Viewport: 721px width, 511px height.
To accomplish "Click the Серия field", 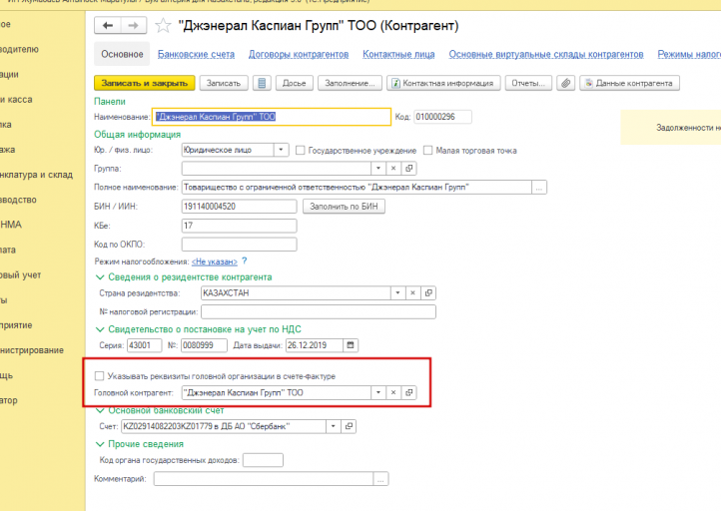I will pos(145,345).
